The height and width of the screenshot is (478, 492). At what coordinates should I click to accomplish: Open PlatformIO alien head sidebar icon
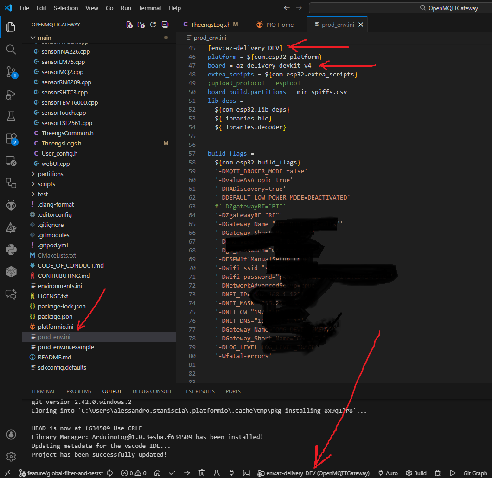pyautogui.click(x=11, y=205)
